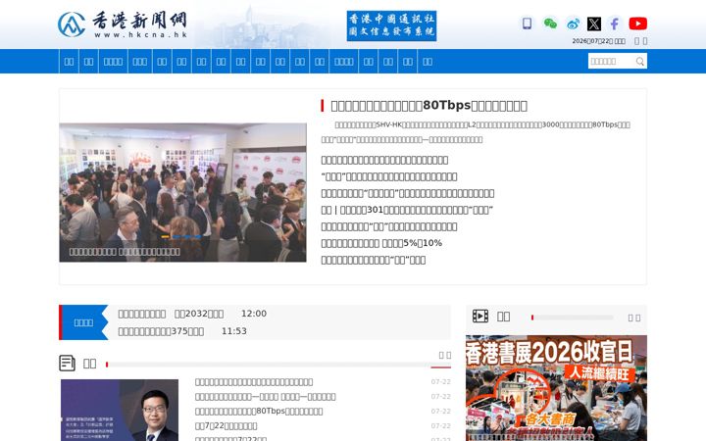Open the crowded exhibition carousel photo
The image size is (706, 441).
coord(182,193)
